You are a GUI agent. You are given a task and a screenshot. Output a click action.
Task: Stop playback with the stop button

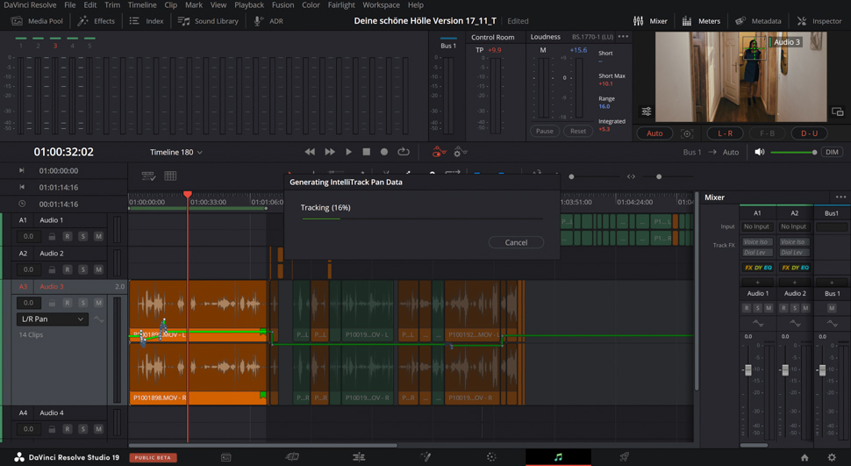(367, 152)
